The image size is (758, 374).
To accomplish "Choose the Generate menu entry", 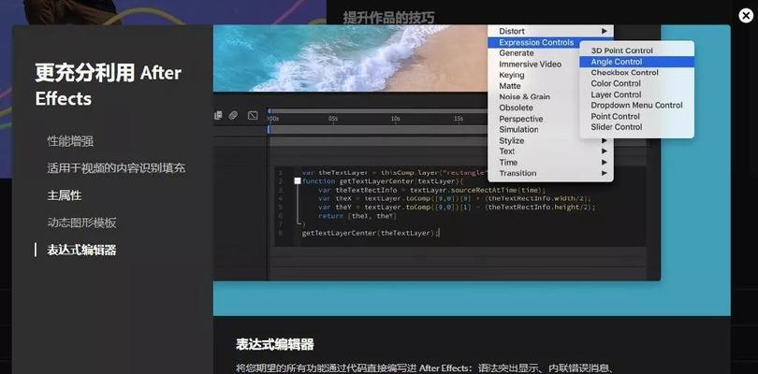I will [517, 53].
